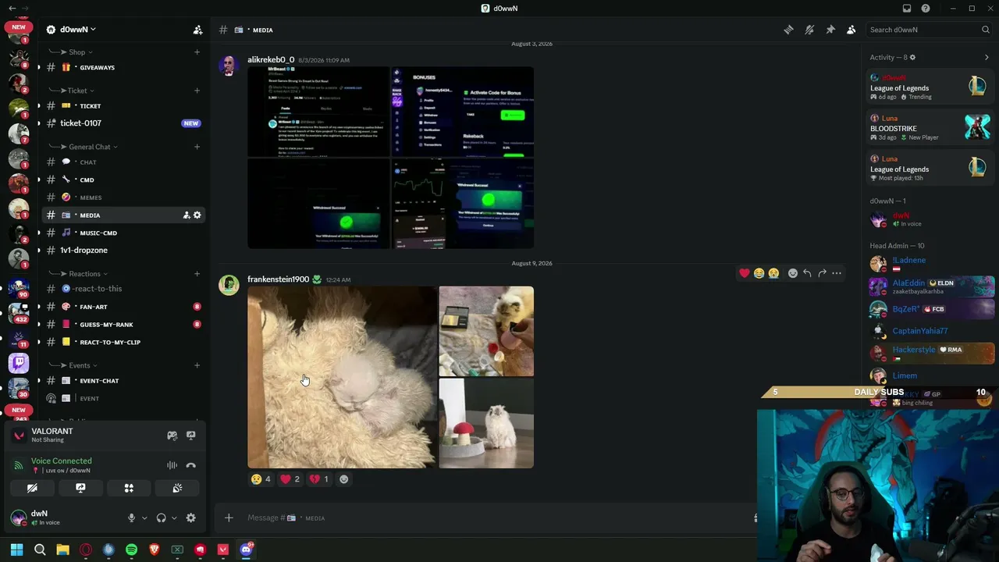
Task: Click create invite icon on MEDIA channel
Action: point(186,215)
